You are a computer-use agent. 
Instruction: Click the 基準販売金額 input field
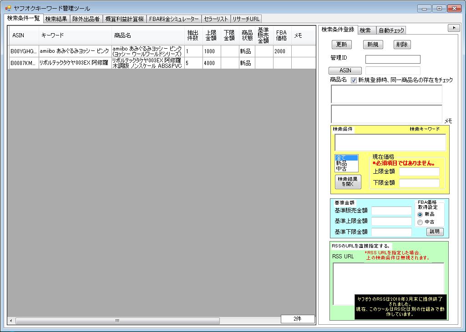pyautogui.click(x=391, y=211)
